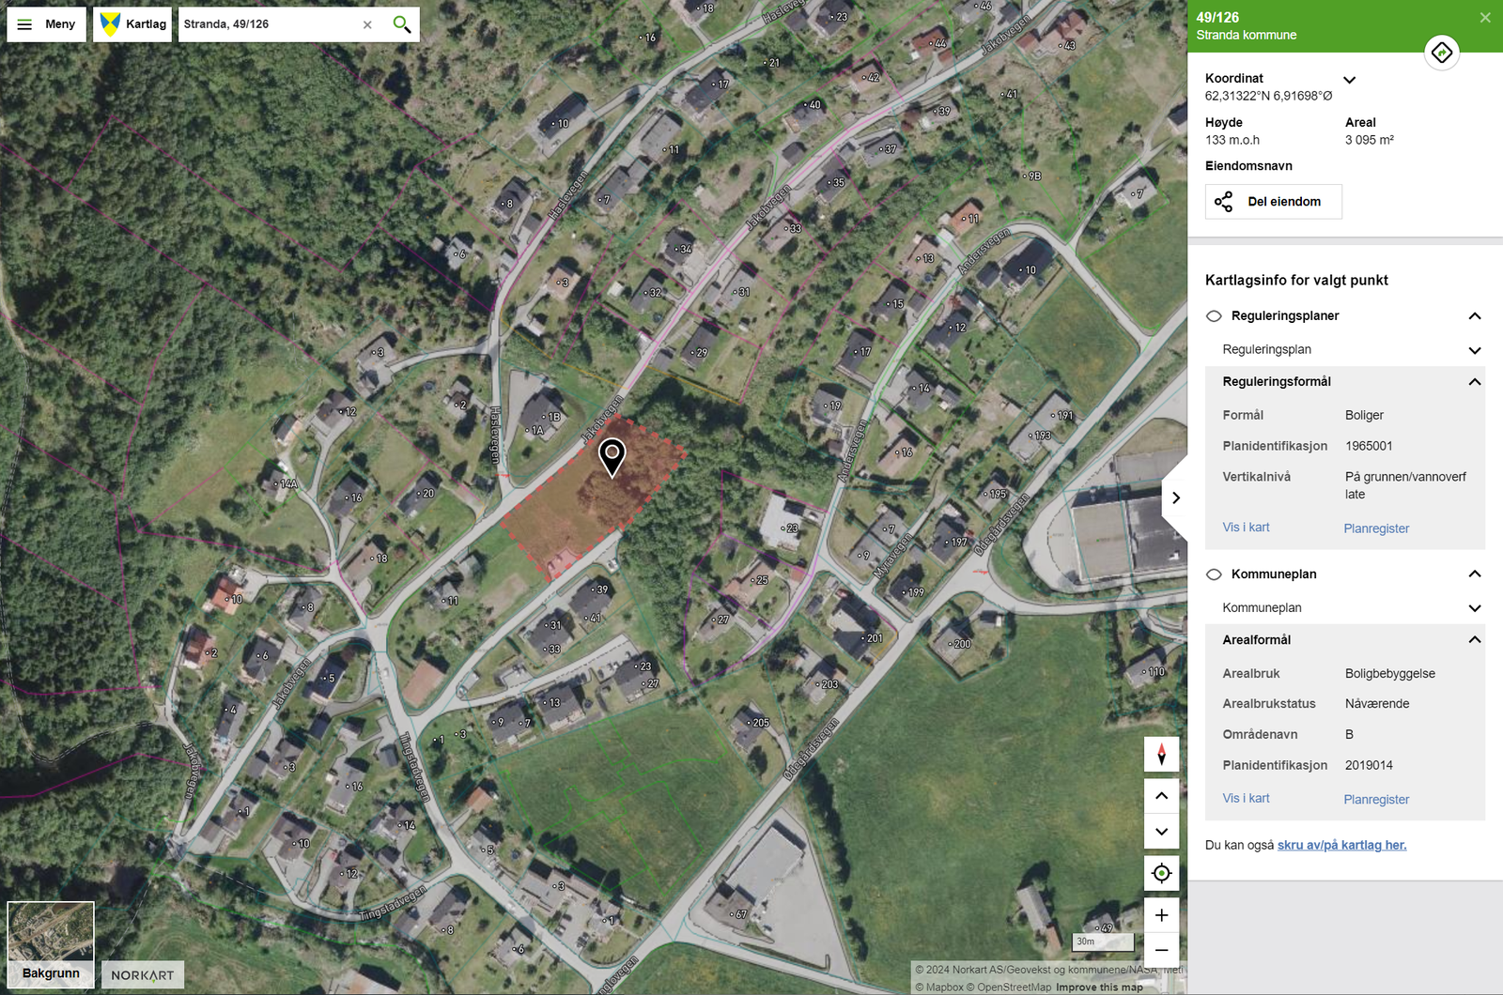Select the coordinate text 62,31322°N 6,91698°Ø

click(1268, 96)
